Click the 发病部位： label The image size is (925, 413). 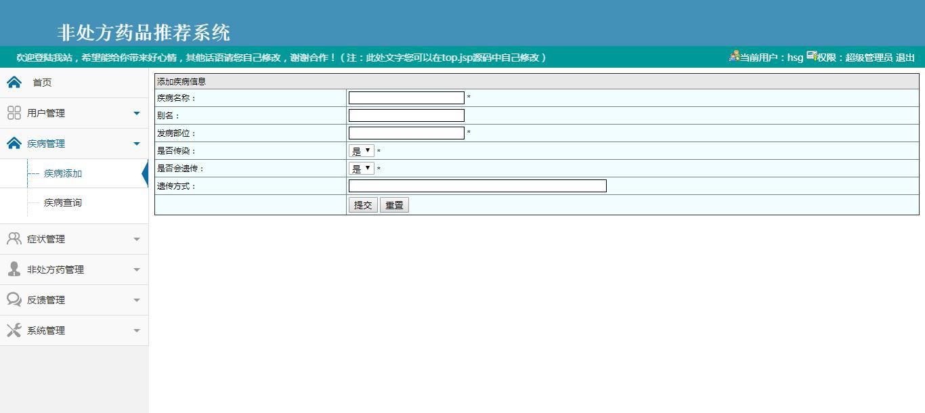(x=176, y=133)
